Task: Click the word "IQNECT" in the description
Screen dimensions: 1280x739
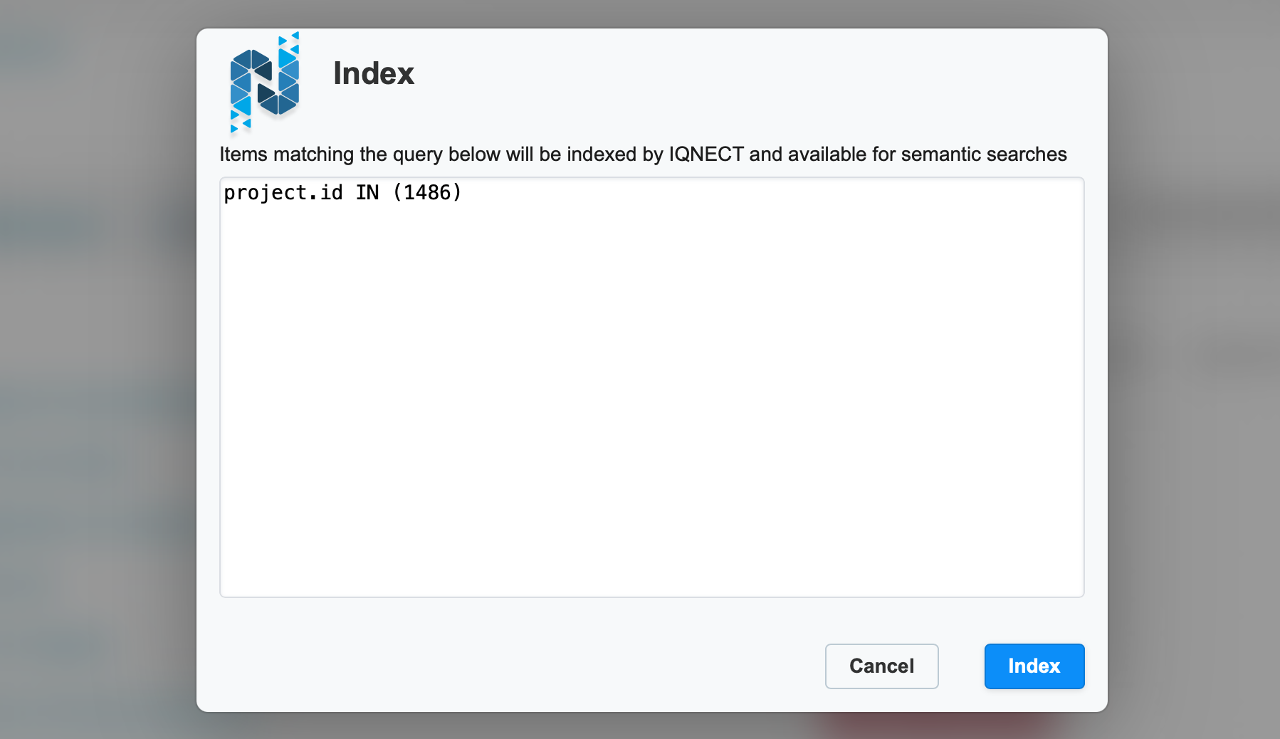Action: point(705,154)
